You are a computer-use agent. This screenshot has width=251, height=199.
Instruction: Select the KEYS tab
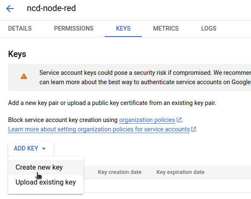click(123, 28)
